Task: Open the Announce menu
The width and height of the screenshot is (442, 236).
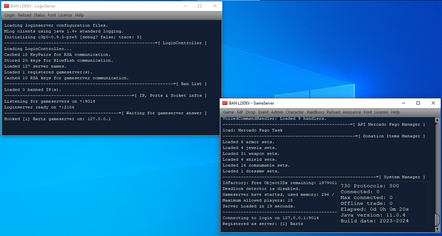Action: point(352,112)
